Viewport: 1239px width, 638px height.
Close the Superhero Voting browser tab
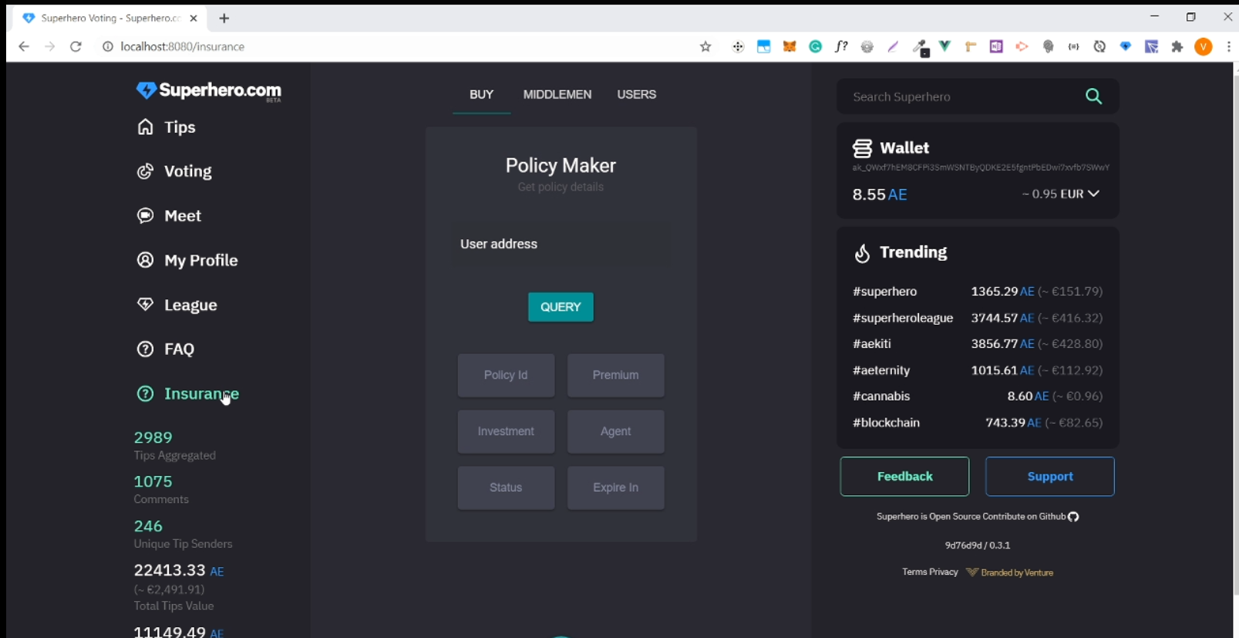pos(194,19)
